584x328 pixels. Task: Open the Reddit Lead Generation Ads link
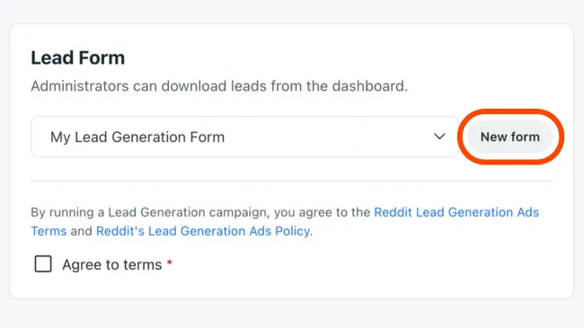(456, 212)
